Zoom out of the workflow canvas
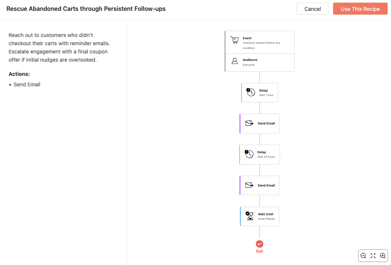Image resolution: width=391 pixels, height=265 pixels. (x=363, y=256)
